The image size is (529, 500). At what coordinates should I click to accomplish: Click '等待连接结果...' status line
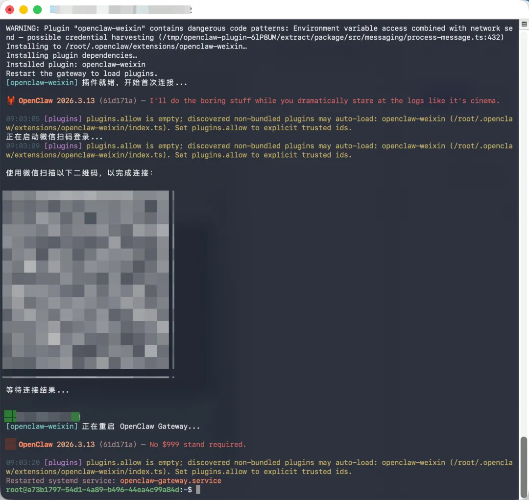(37, 390)
